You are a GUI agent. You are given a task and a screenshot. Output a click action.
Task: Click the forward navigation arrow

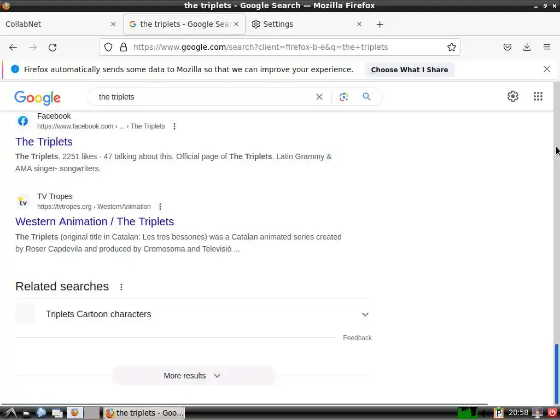coord(33,47)
